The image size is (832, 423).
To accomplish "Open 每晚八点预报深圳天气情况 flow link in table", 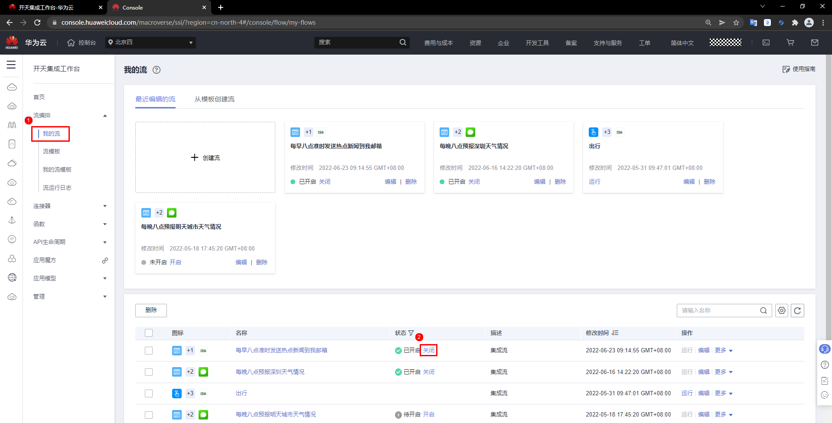I will pos(270,372).
